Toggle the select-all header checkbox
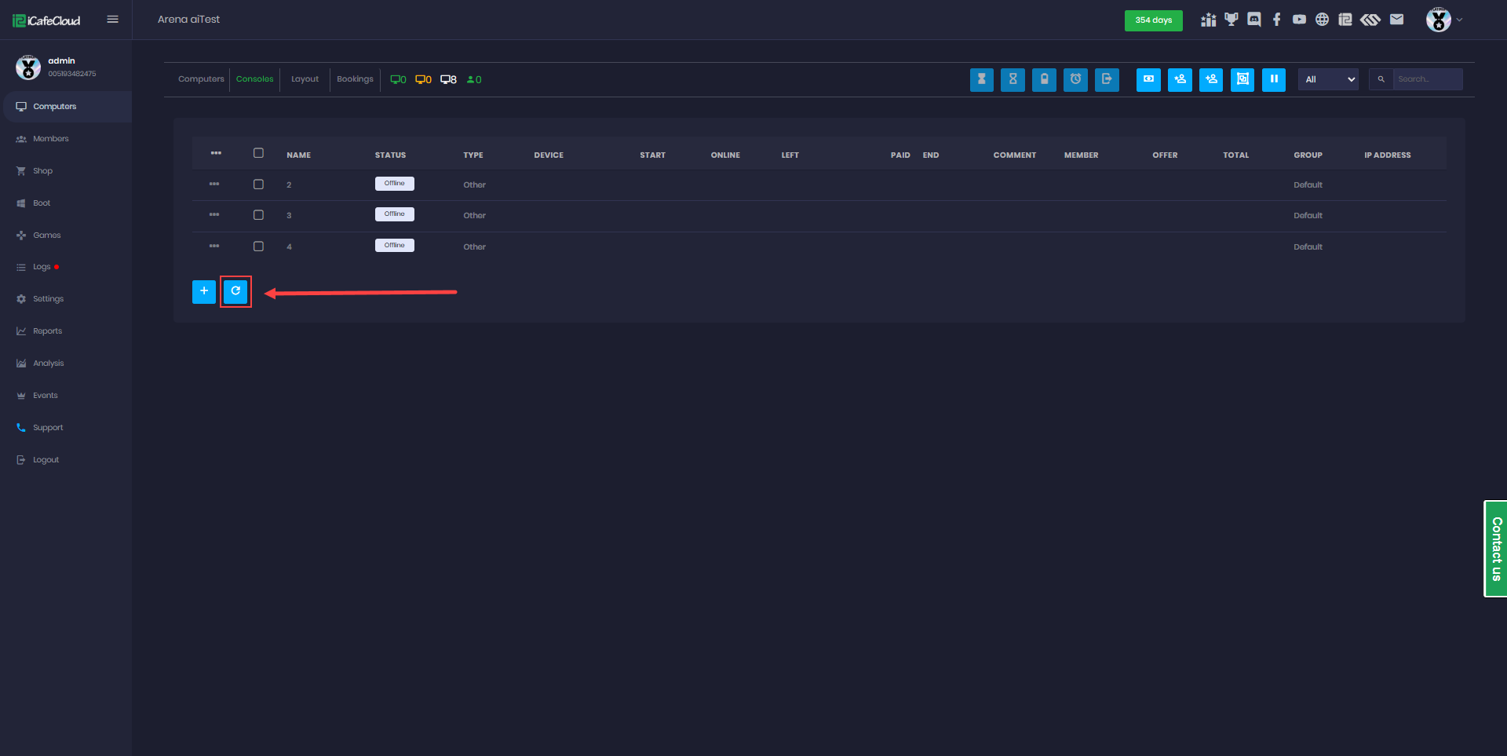 [x=258, y=153]
